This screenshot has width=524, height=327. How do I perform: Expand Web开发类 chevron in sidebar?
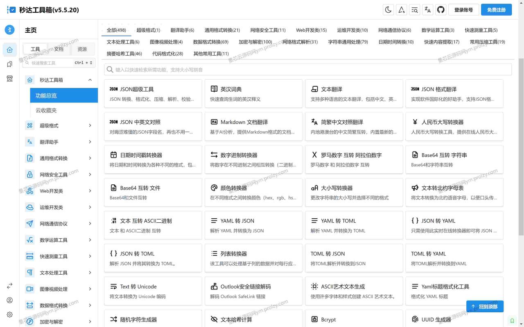(90, 191)
